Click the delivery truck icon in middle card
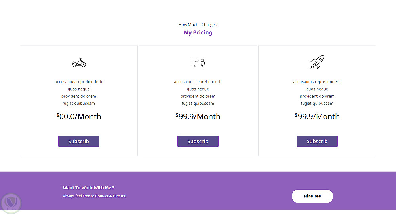This screenshot has width=396, height=214. pyautogui.click(x=198, y=62)
